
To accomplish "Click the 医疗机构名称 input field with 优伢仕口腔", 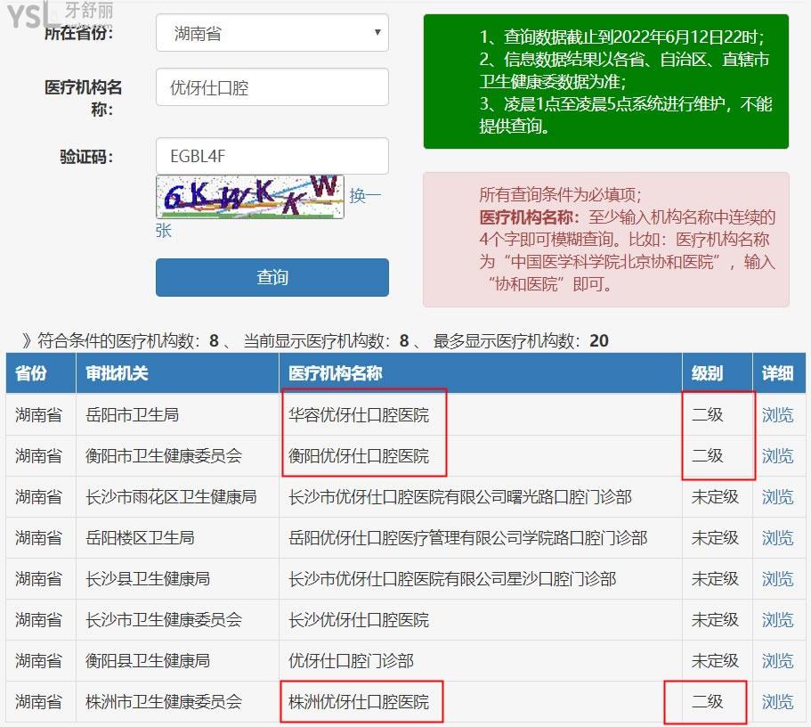I will pos(272,87).
